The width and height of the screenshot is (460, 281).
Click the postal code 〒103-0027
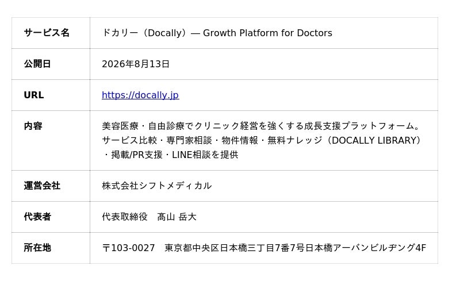point(128,248)
